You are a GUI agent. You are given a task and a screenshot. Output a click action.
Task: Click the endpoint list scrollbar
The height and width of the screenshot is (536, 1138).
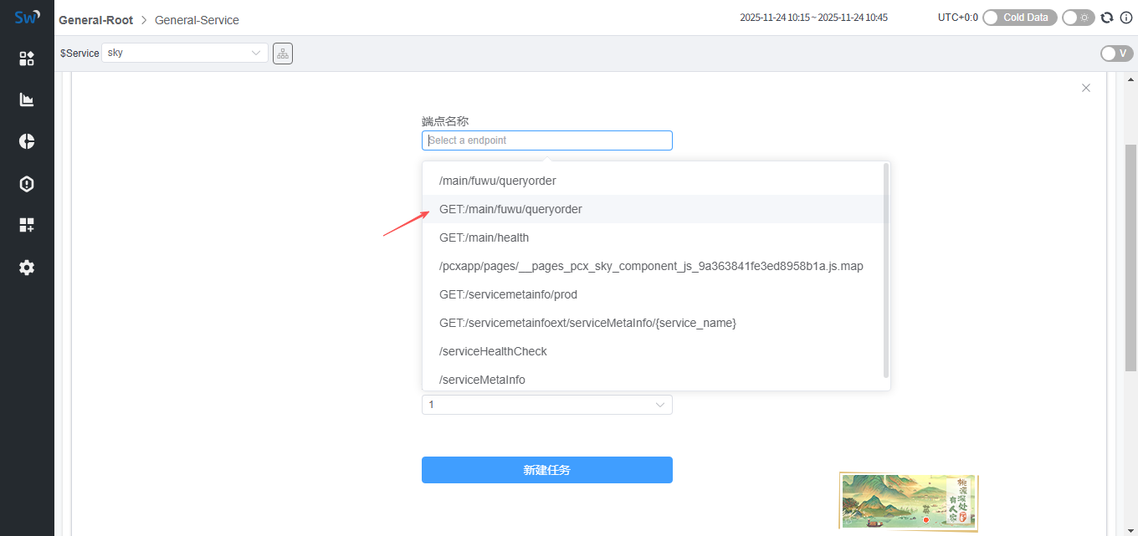(x=885, y=268)
